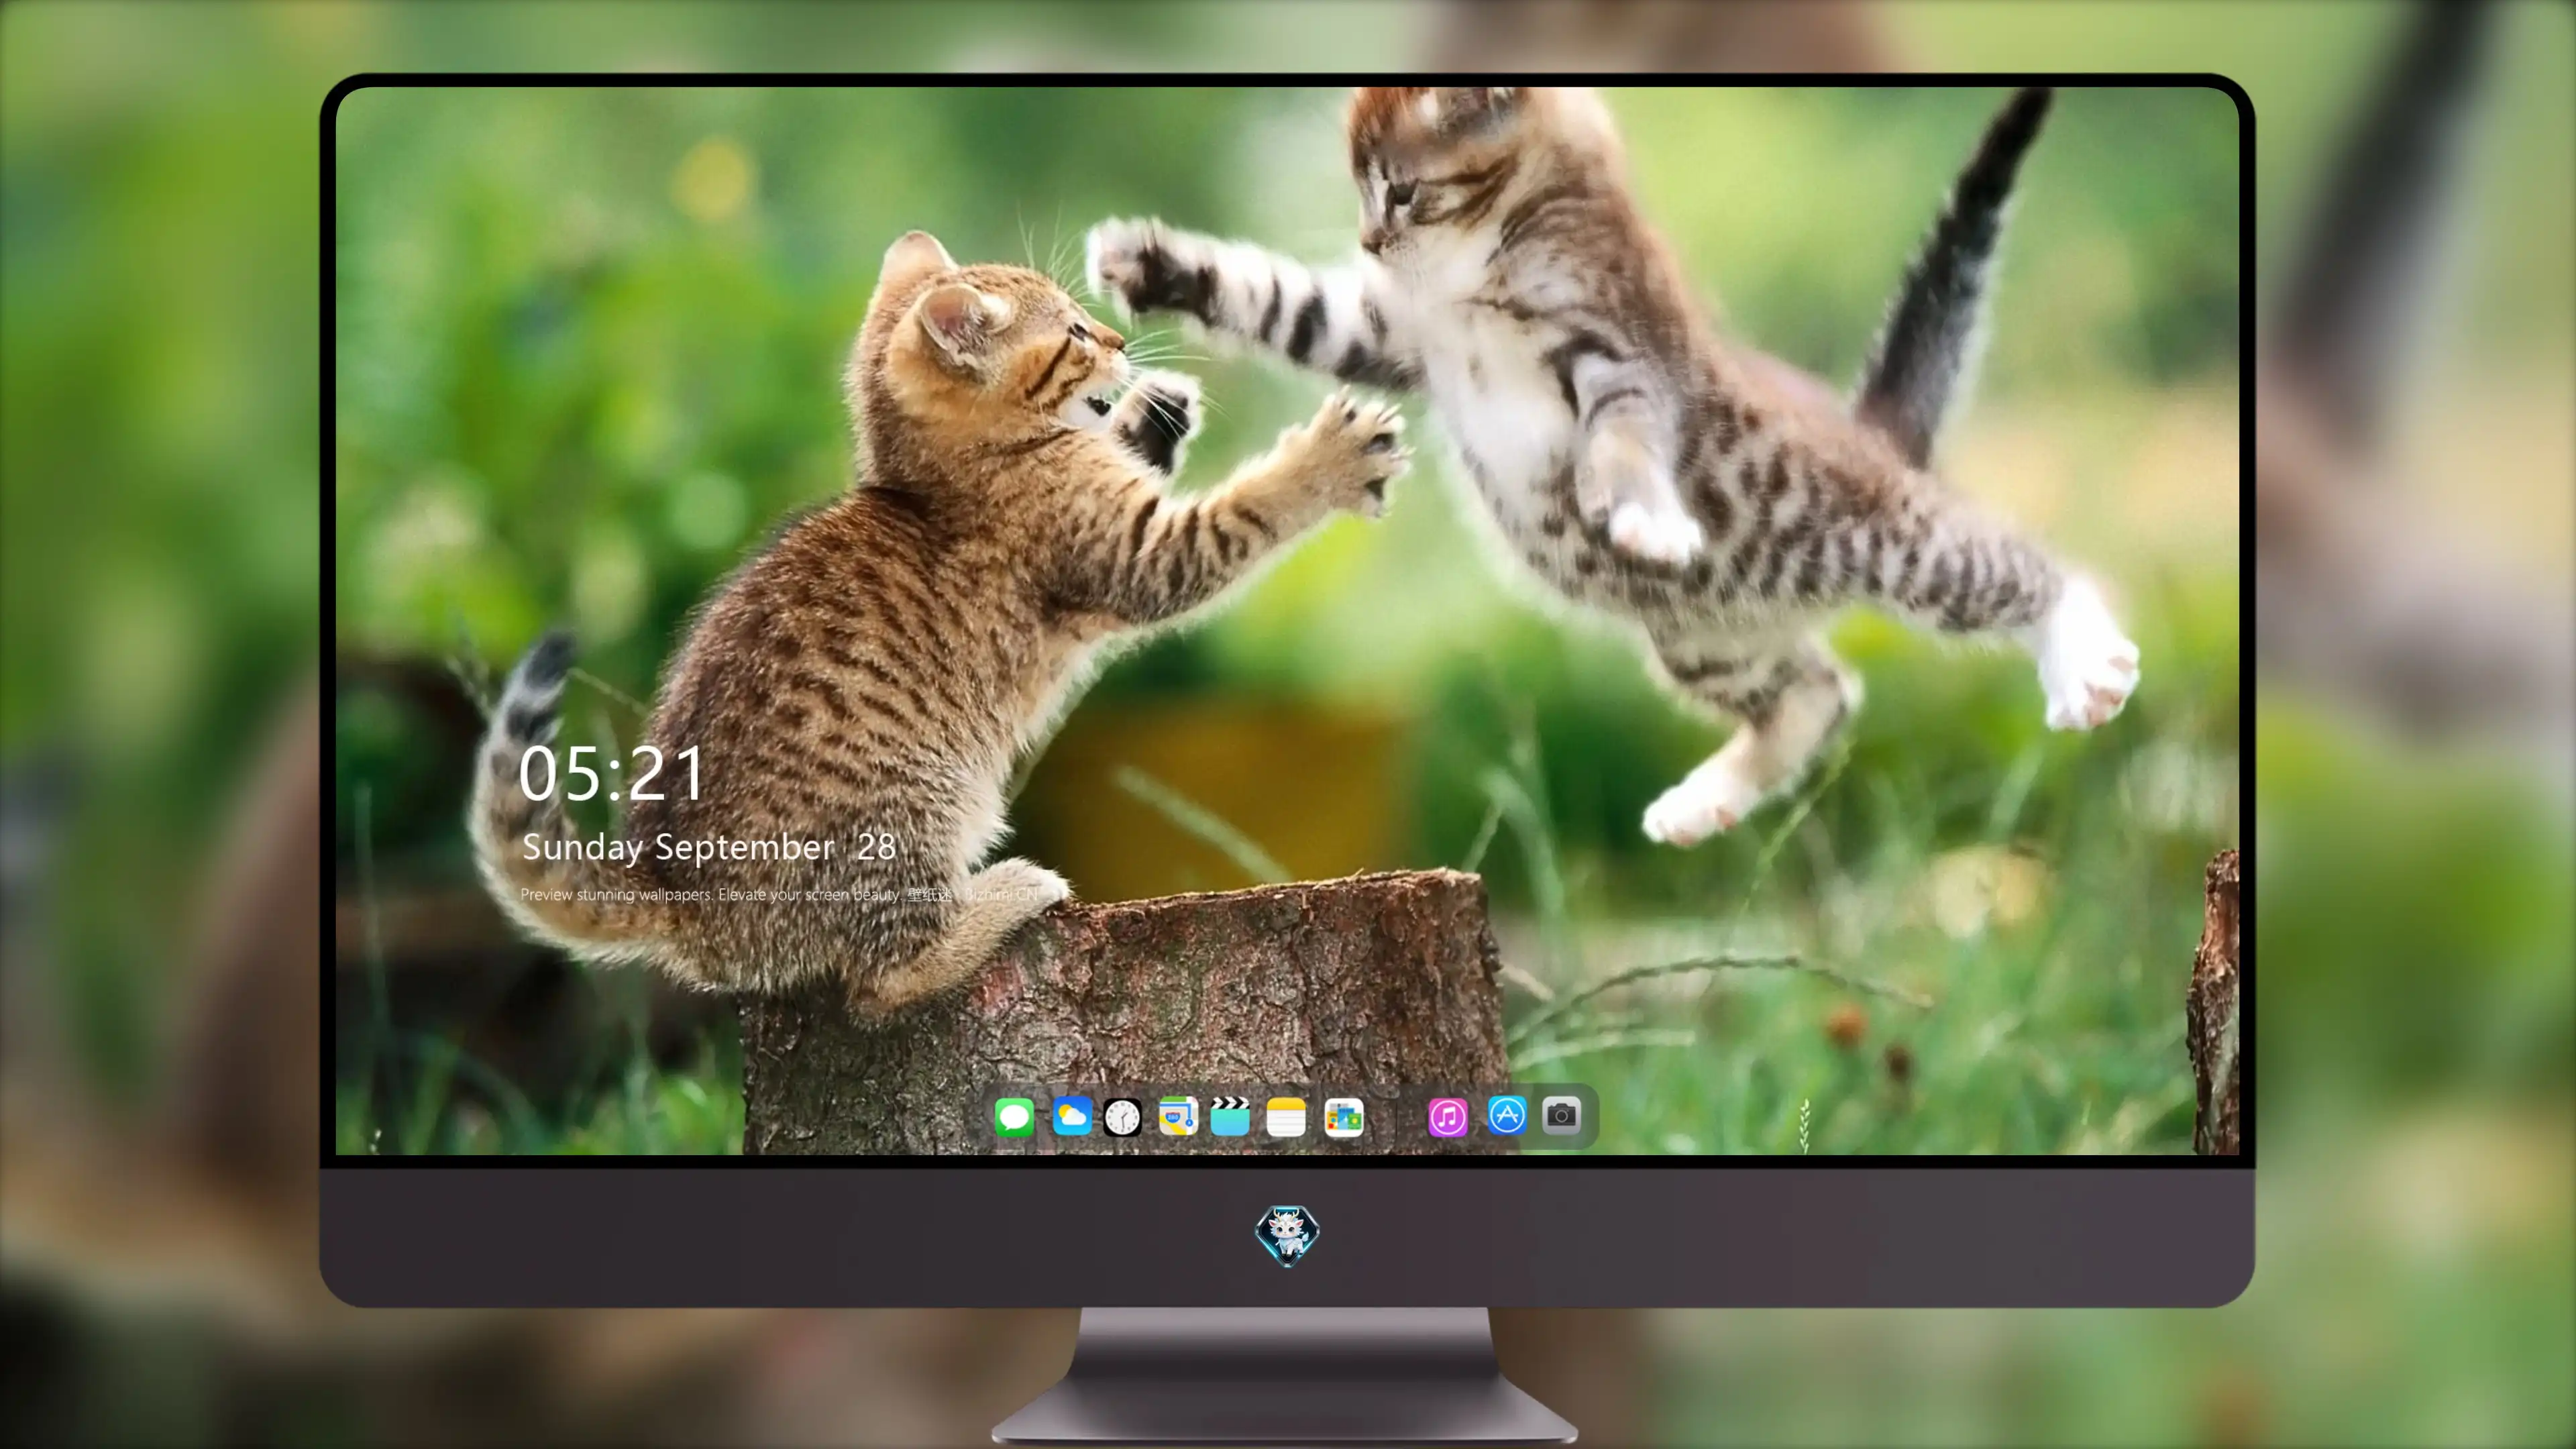This screenshot has height=1449, width=2576.
Task: Launch the pink iTunes music icon
Action: [x=1447, y=1117]
